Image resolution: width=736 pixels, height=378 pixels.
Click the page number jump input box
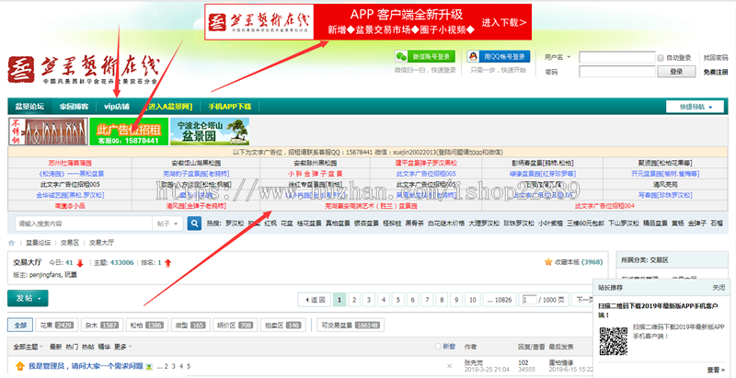[529, 300]
